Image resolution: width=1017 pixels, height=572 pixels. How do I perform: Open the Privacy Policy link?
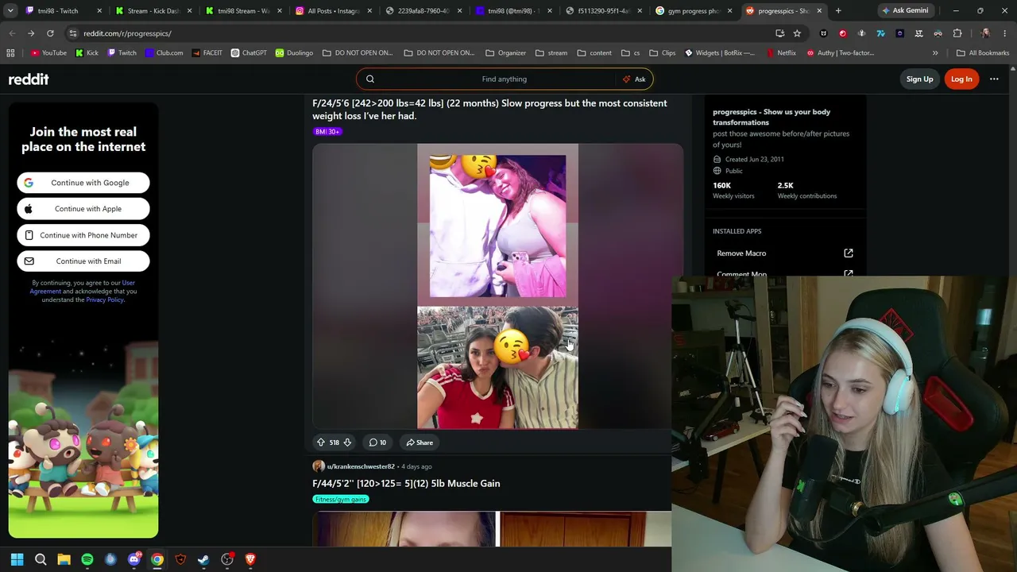point(105,300)
